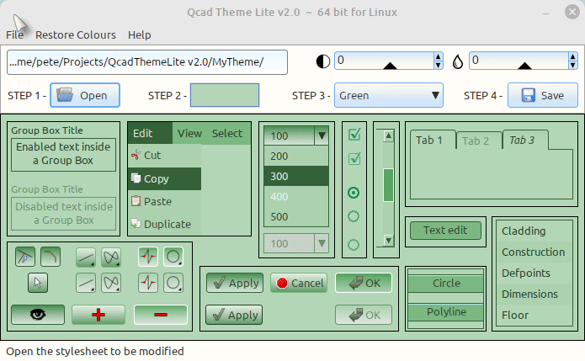Click the Cancel button
The height and width of the screenshot is (361, 585).
(299, 284)
